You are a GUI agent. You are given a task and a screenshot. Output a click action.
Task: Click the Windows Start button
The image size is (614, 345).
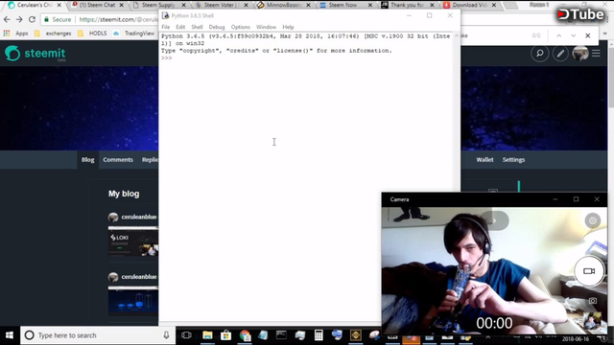coord(9,335)
